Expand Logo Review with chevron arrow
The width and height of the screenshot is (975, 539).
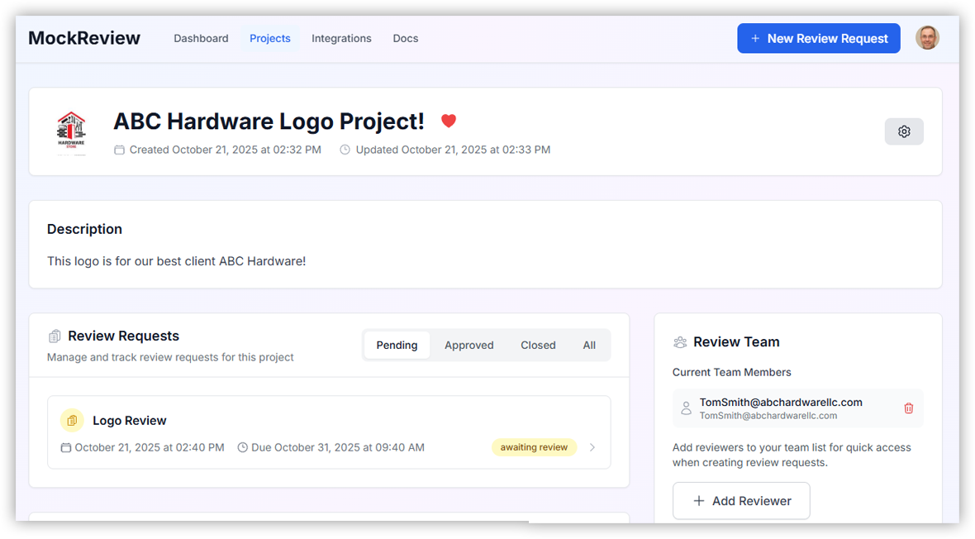pyautogui.click(x=592, y=447)
